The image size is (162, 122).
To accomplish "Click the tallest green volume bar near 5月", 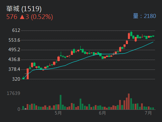I will click(x=60, y=102).
